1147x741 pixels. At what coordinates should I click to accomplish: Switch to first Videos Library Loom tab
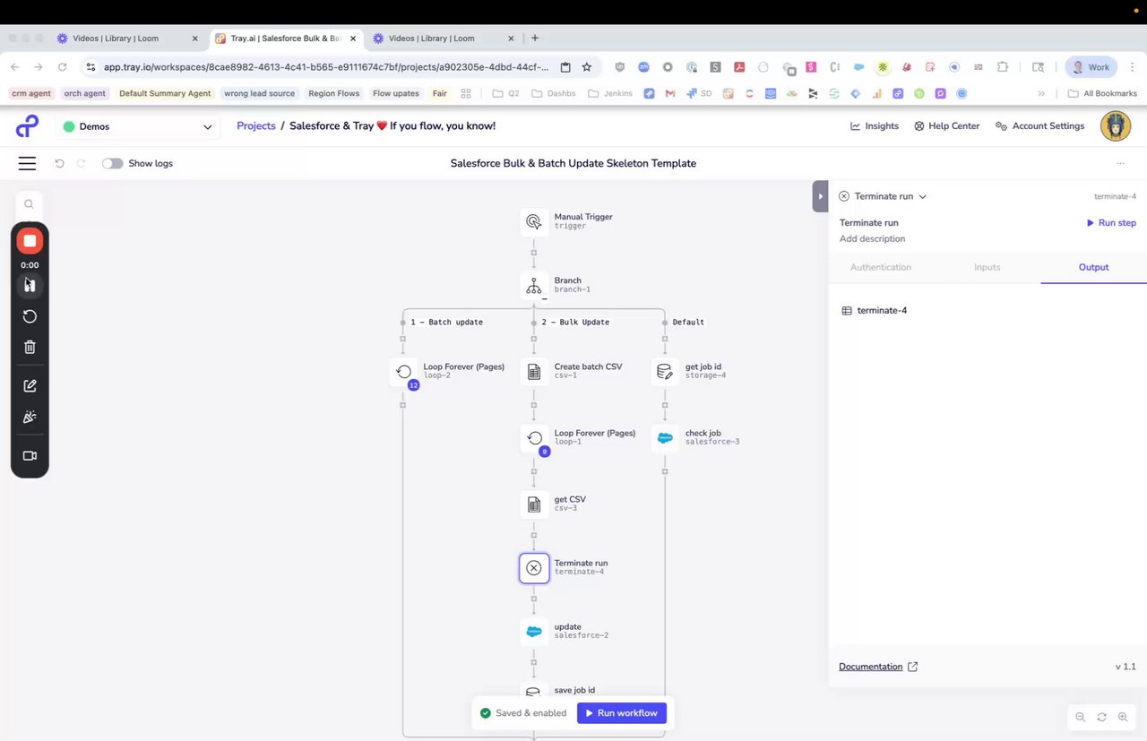pyautogui.click(x=127, y=39)
